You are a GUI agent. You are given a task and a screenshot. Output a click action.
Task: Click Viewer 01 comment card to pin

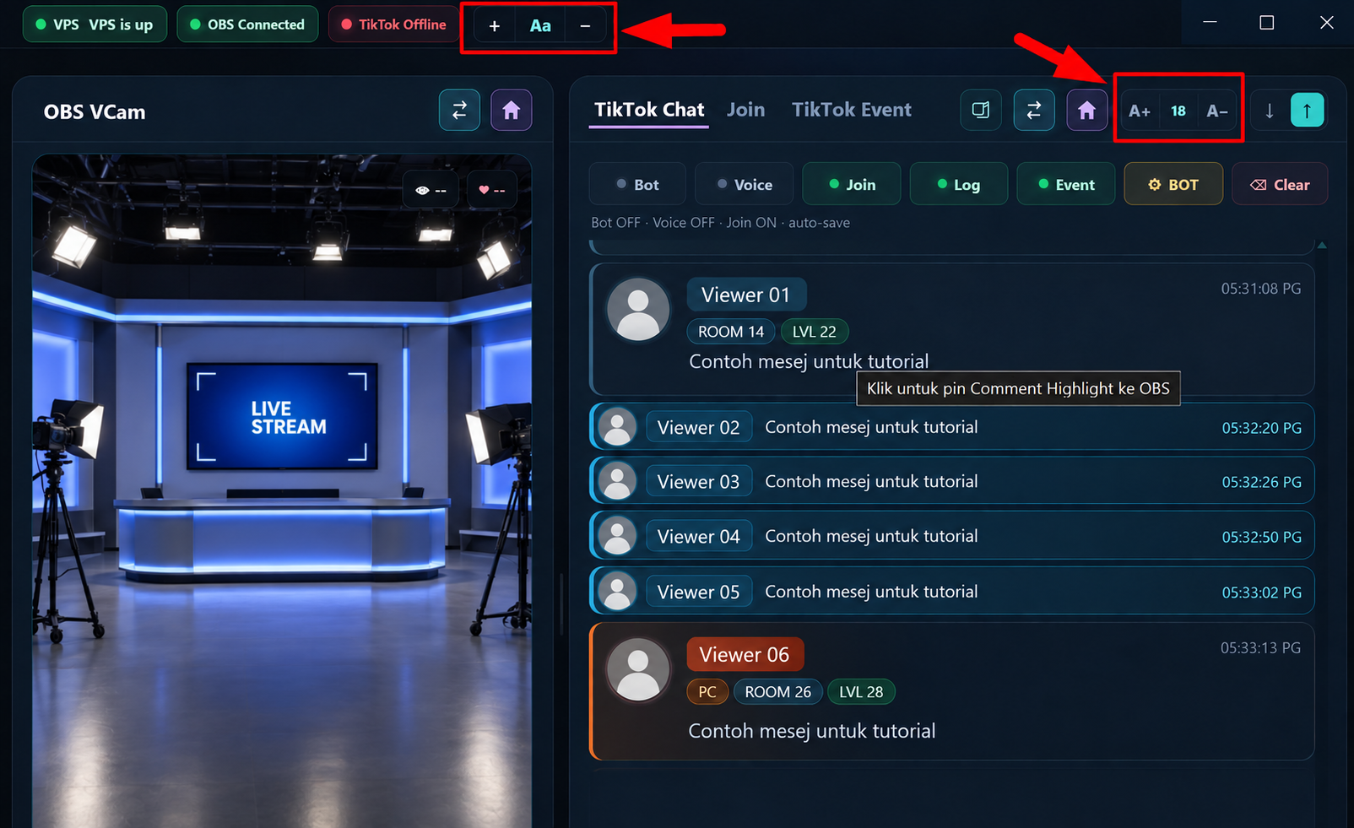click(x=952, y=329)
